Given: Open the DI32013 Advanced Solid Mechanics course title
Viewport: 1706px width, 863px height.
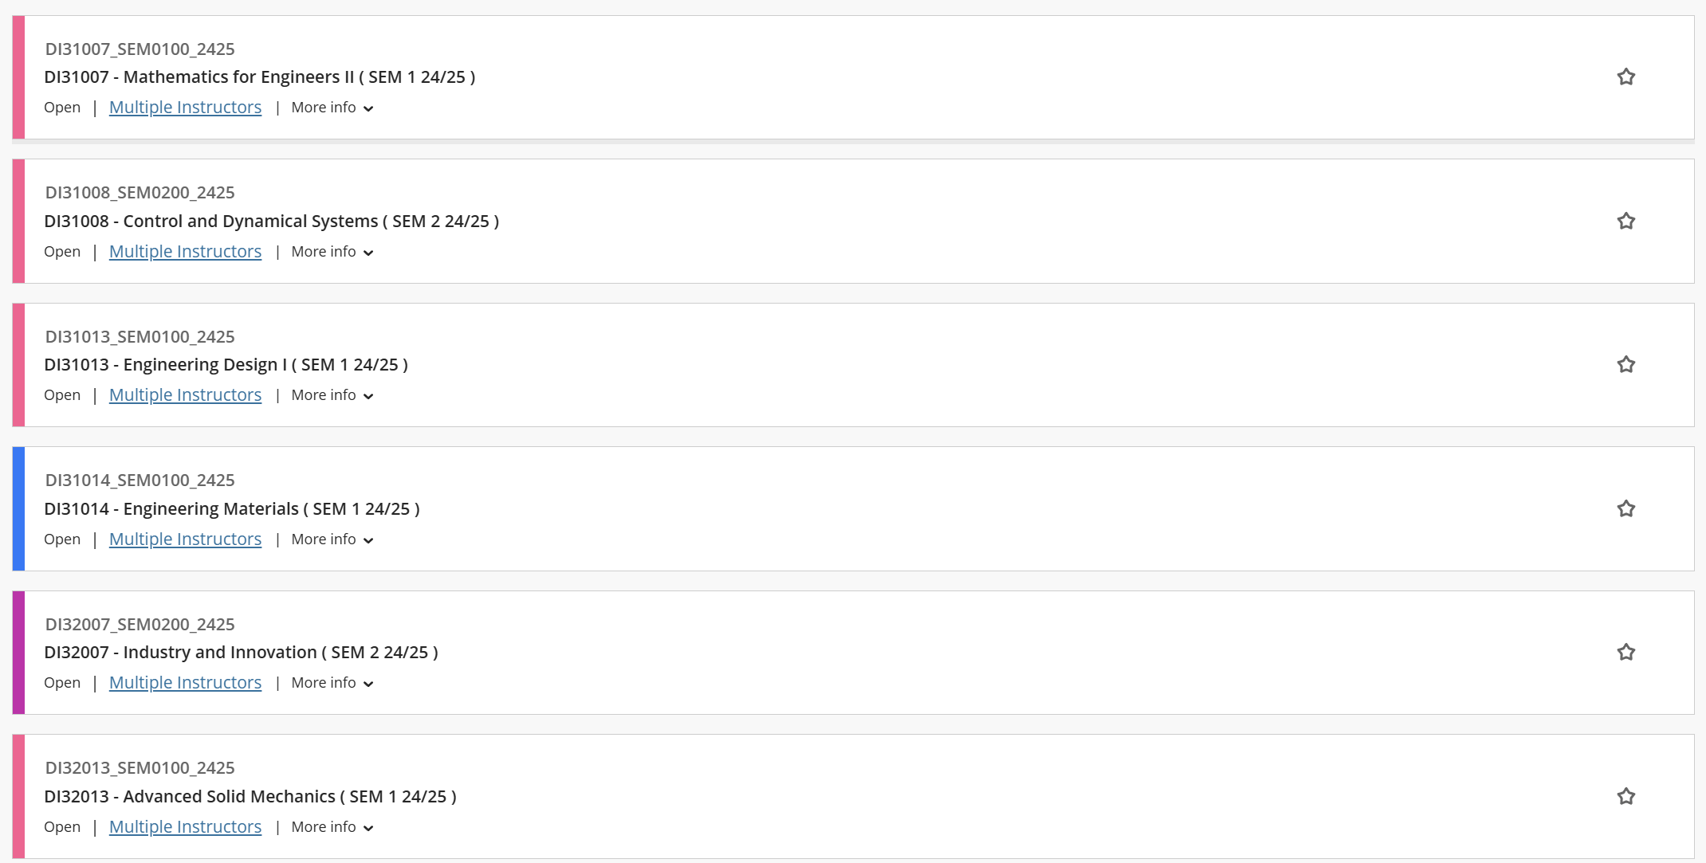Looking at the screenshot, I should point(250,796).
